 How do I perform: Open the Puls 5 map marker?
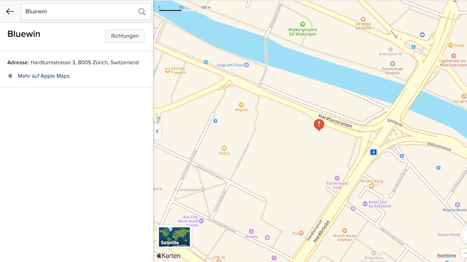(x=224, y=148)
